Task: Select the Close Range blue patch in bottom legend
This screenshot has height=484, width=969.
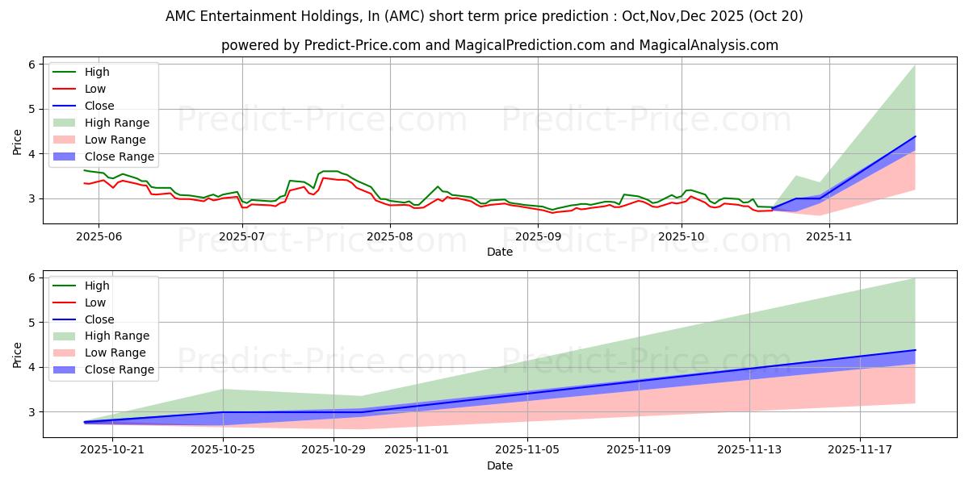Action: tap(66, 369)
